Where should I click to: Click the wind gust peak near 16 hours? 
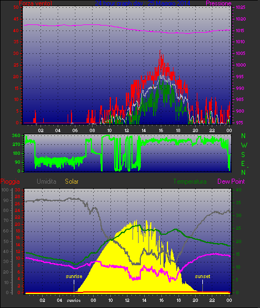pyautogui.click(x=160, y=52)
